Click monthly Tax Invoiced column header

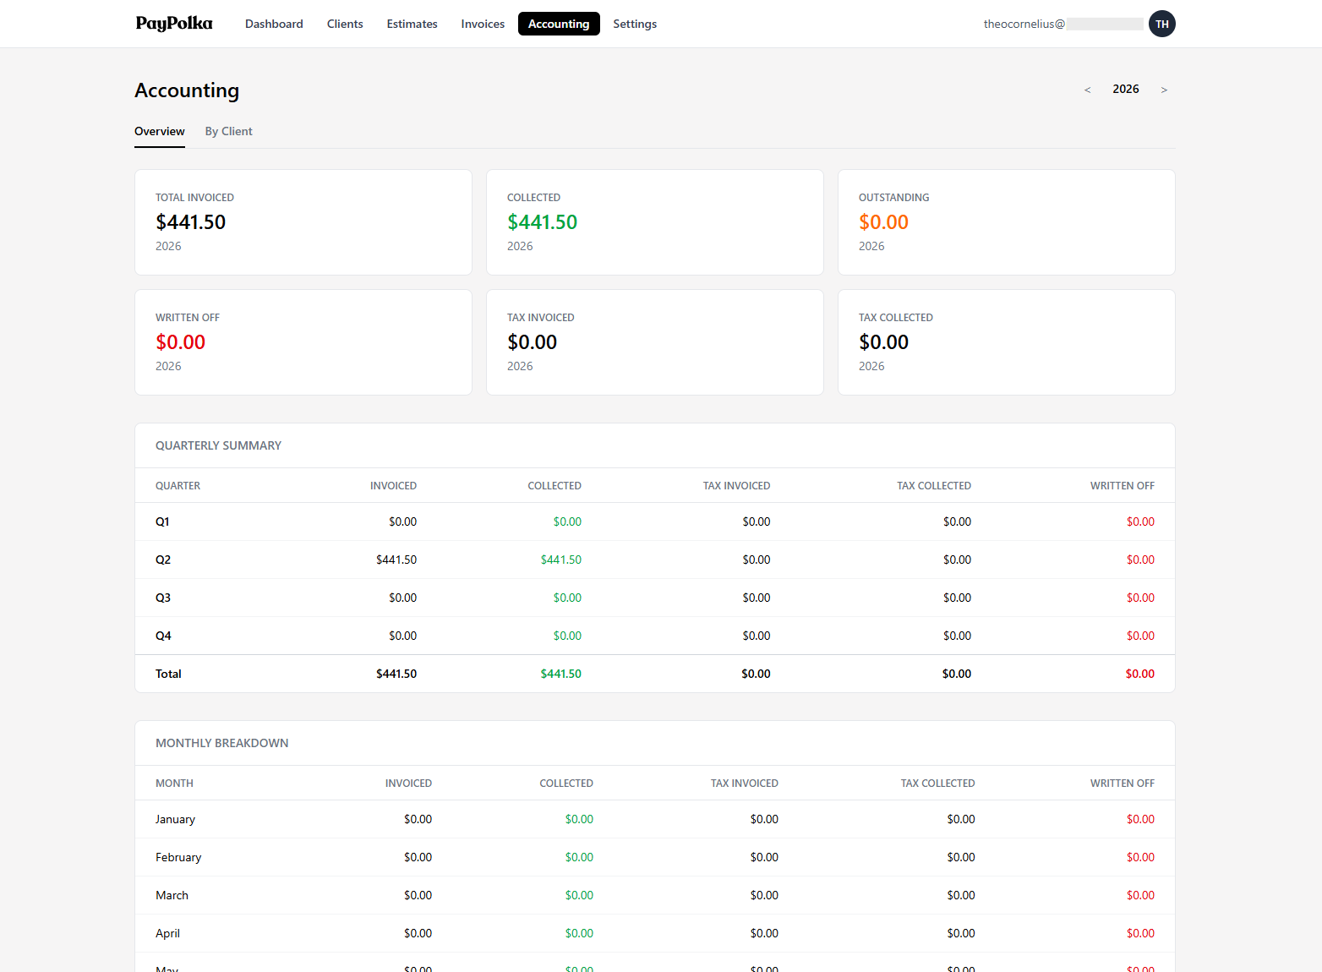point(745,784)
